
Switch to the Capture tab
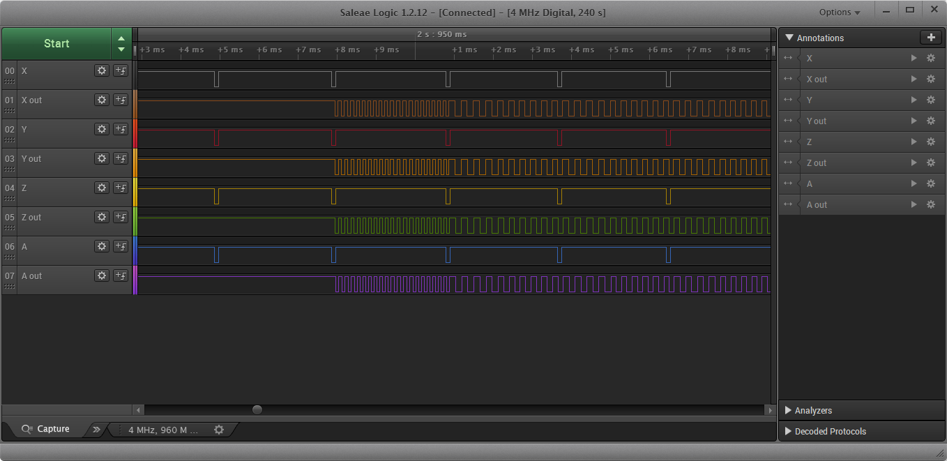click(x=46, y=429)
